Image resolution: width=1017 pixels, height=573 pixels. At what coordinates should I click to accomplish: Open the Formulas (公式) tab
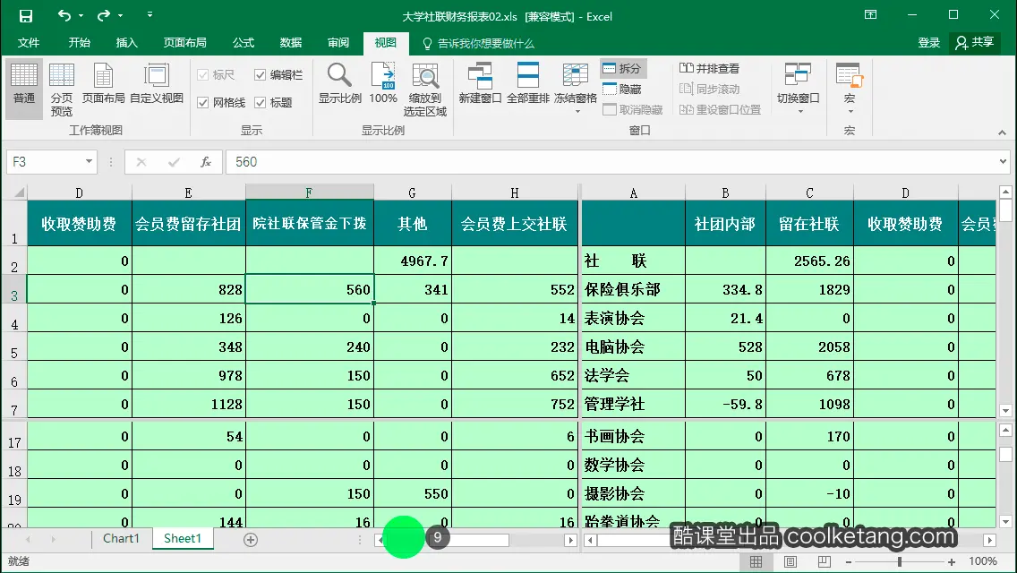pyautogui.click(x=244, y=43)
